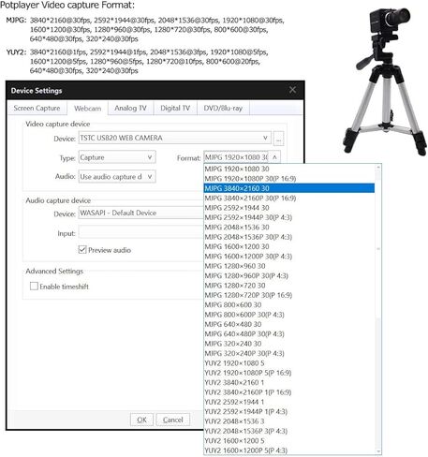Screen dimensions: 428x457
Task: Select MJPG 1600×1200P 30(P 4:3)
Action: point(289,257)
